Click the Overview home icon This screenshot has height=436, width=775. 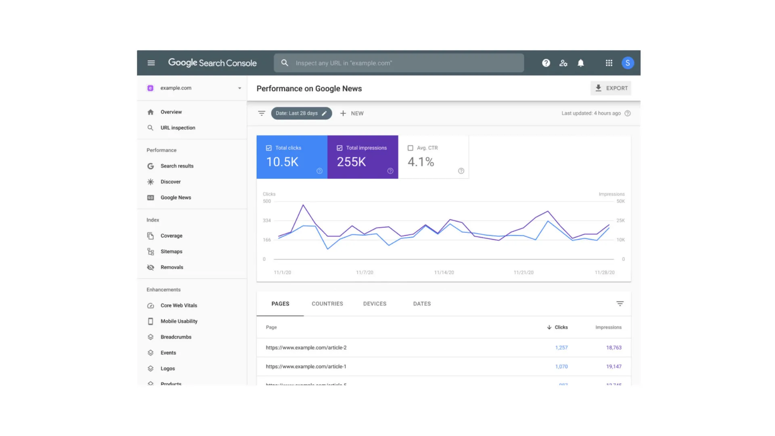[151, 112]
